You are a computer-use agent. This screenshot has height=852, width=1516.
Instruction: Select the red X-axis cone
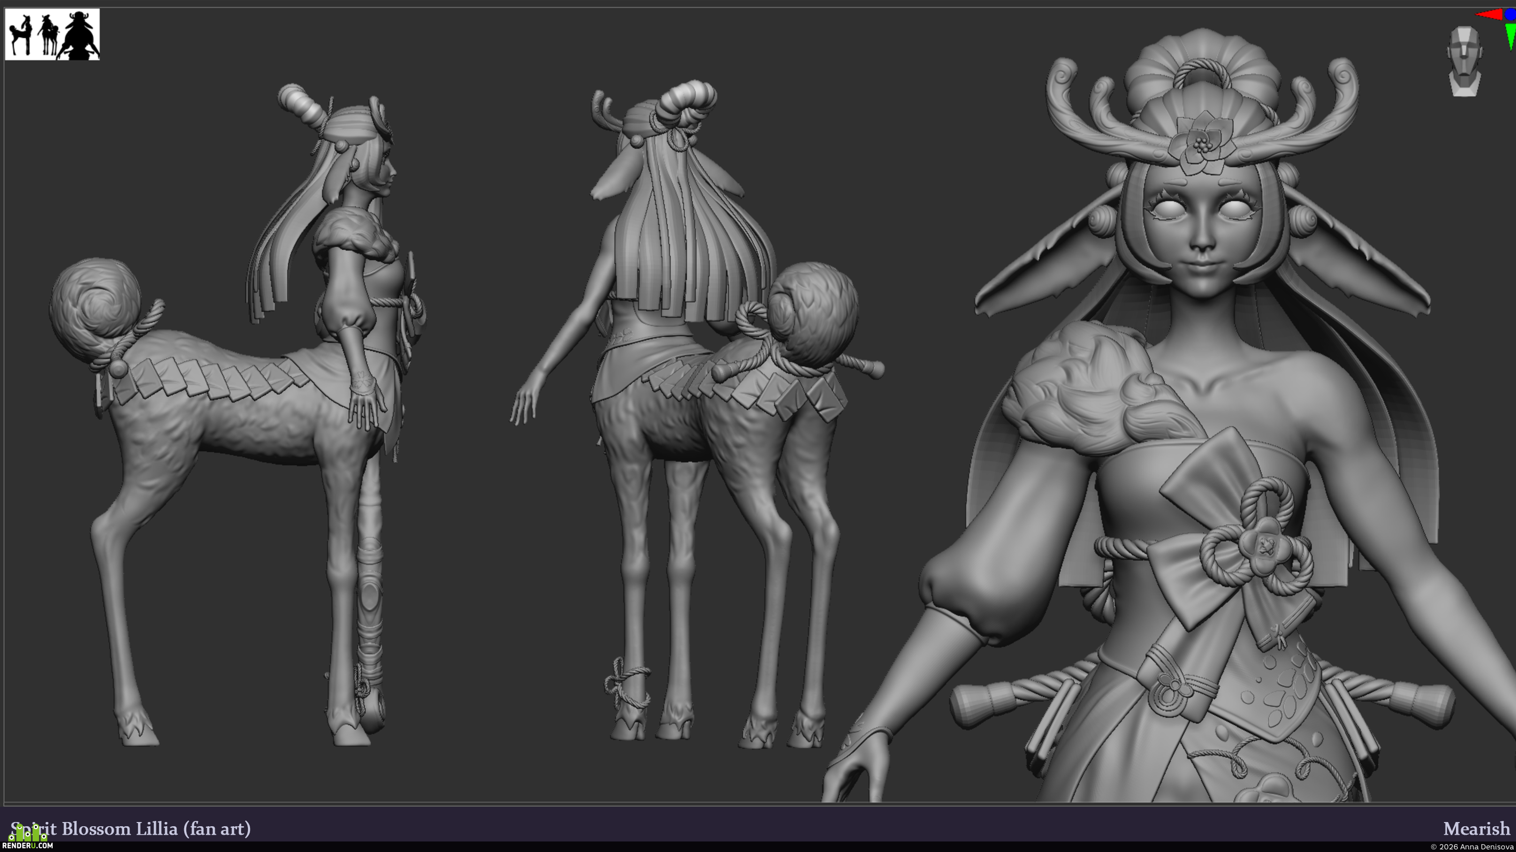pos(1489,14)
